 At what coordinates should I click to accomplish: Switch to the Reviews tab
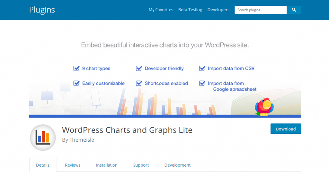coord(73,165)
